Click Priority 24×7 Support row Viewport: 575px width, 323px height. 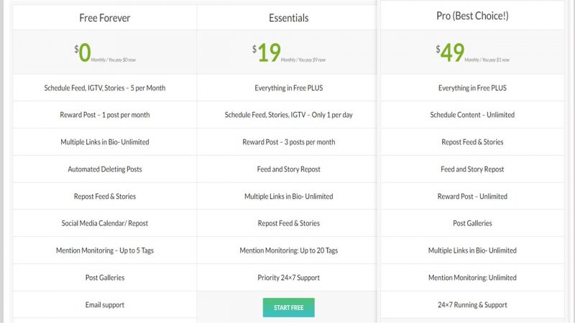(x=289, y=278)
